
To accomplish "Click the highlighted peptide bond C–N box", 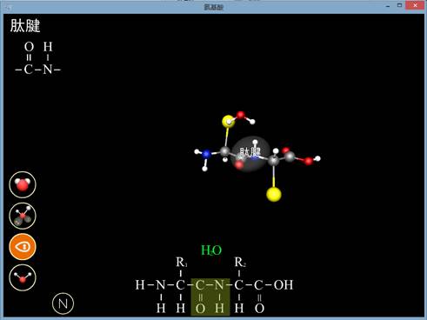I will tap(210, 297).
